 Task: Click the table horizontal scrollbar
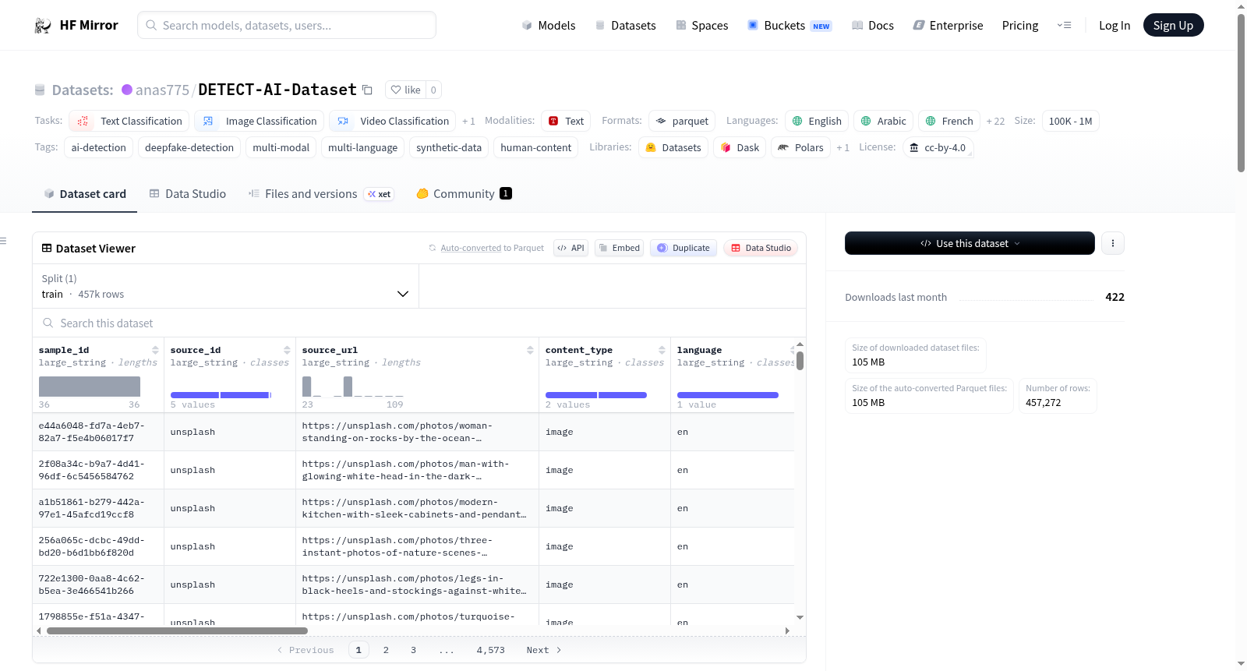(177, 630)
